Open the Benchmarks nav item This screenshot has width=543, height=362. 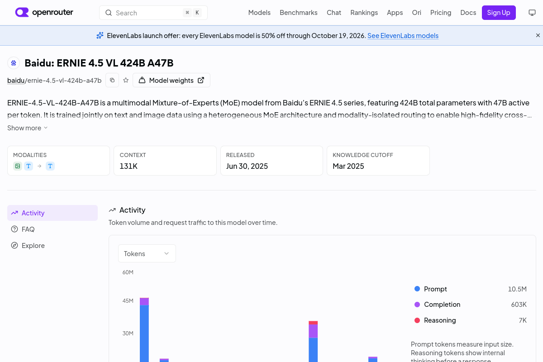point(299,13)
